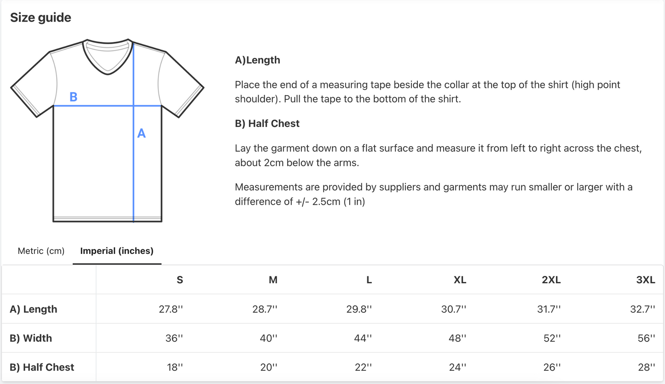
Task: Click the A) Length row label
Action: (x=34, y=309)
